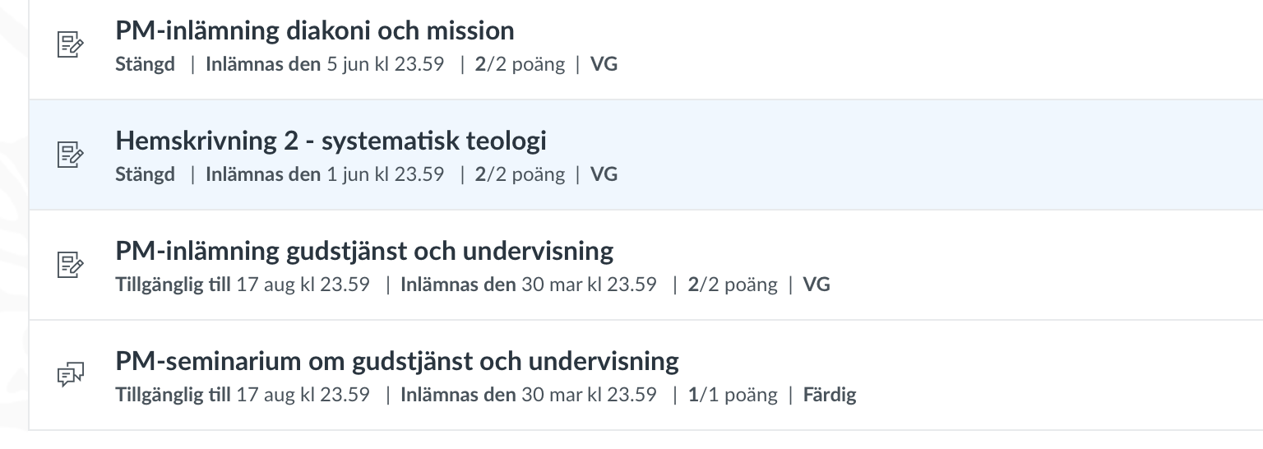This screenshot has width=1263, height=449.
Task: Click Tillgänglig till 17 aug under PM-seminarium
Action: coord(243,395)
